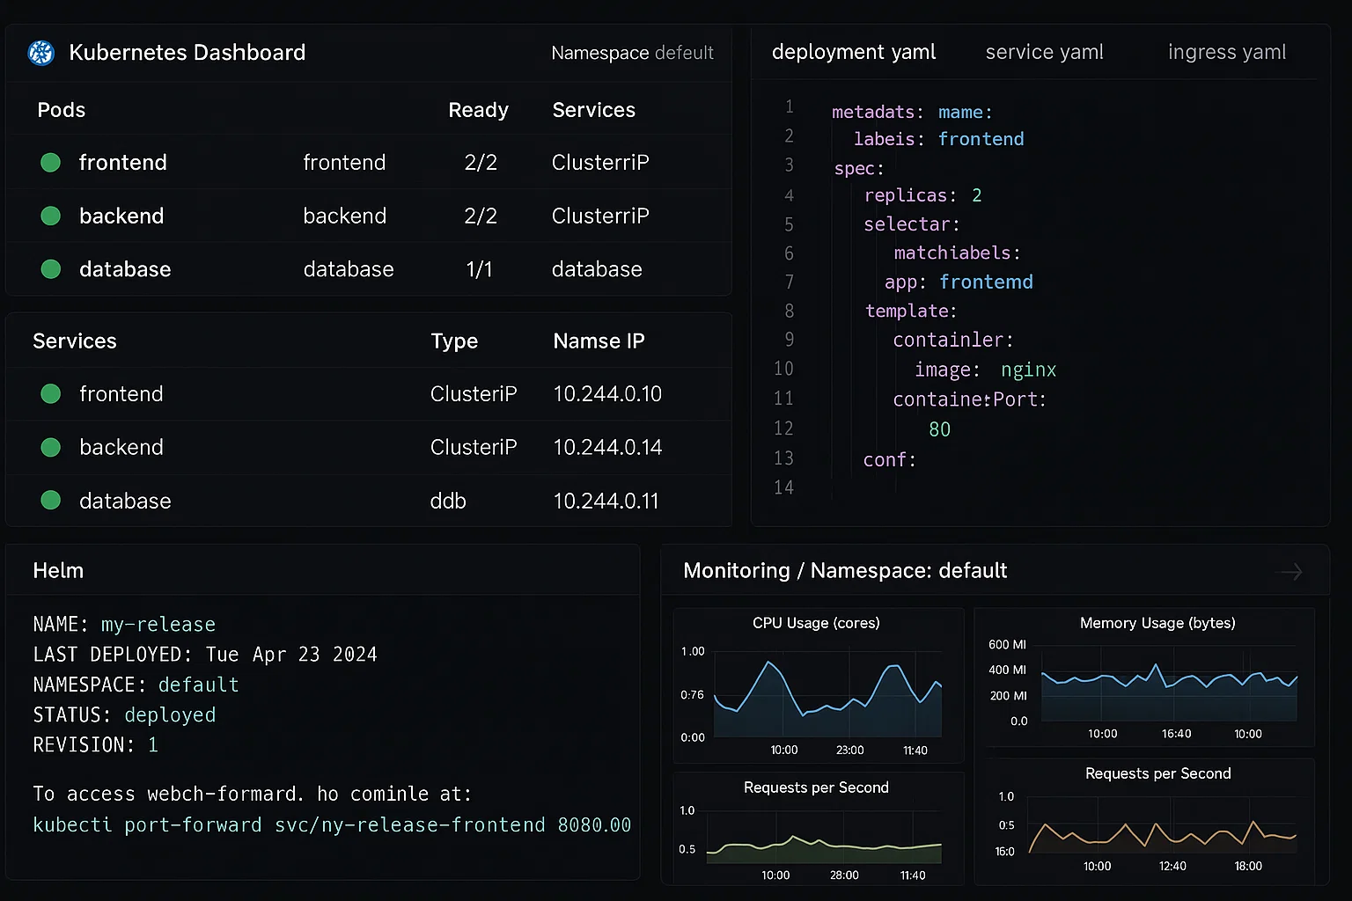The width and height of the screenshot is (1352, 901).
Task: Click the Monitoring / Namespace: default heading
Action: point(845,570)
